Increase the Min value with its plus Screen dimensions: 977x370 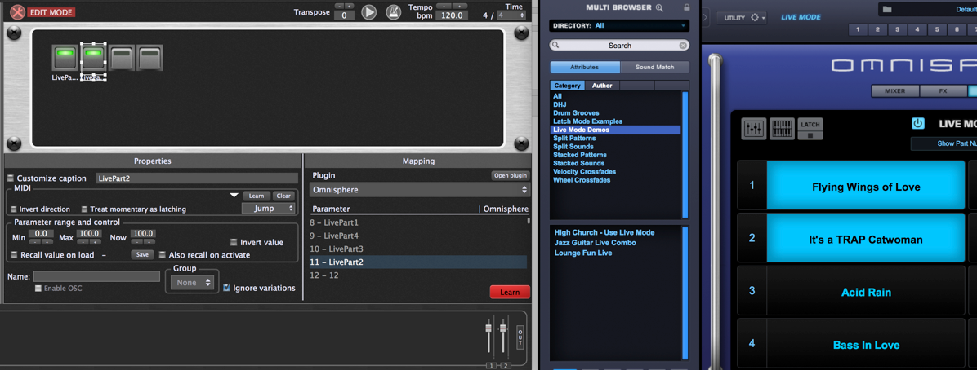tap(47, 242)
